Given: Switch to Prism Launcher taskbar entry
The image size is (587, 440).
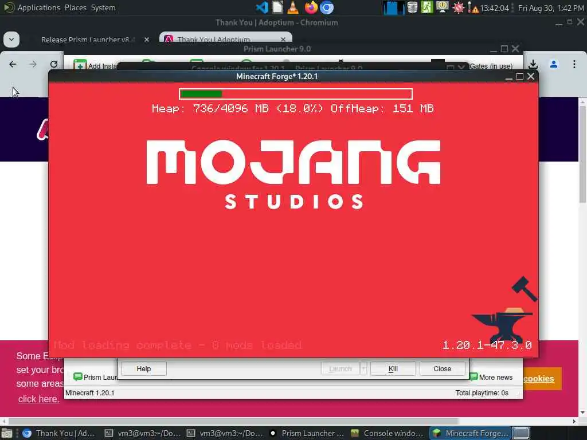Looking at the screenshot, I should pyautogui.click(x=306, y=433).
